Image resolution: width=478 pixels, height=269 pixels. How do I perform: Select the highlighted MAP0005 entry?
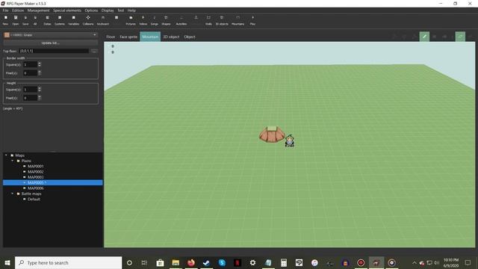pos(53,182)
